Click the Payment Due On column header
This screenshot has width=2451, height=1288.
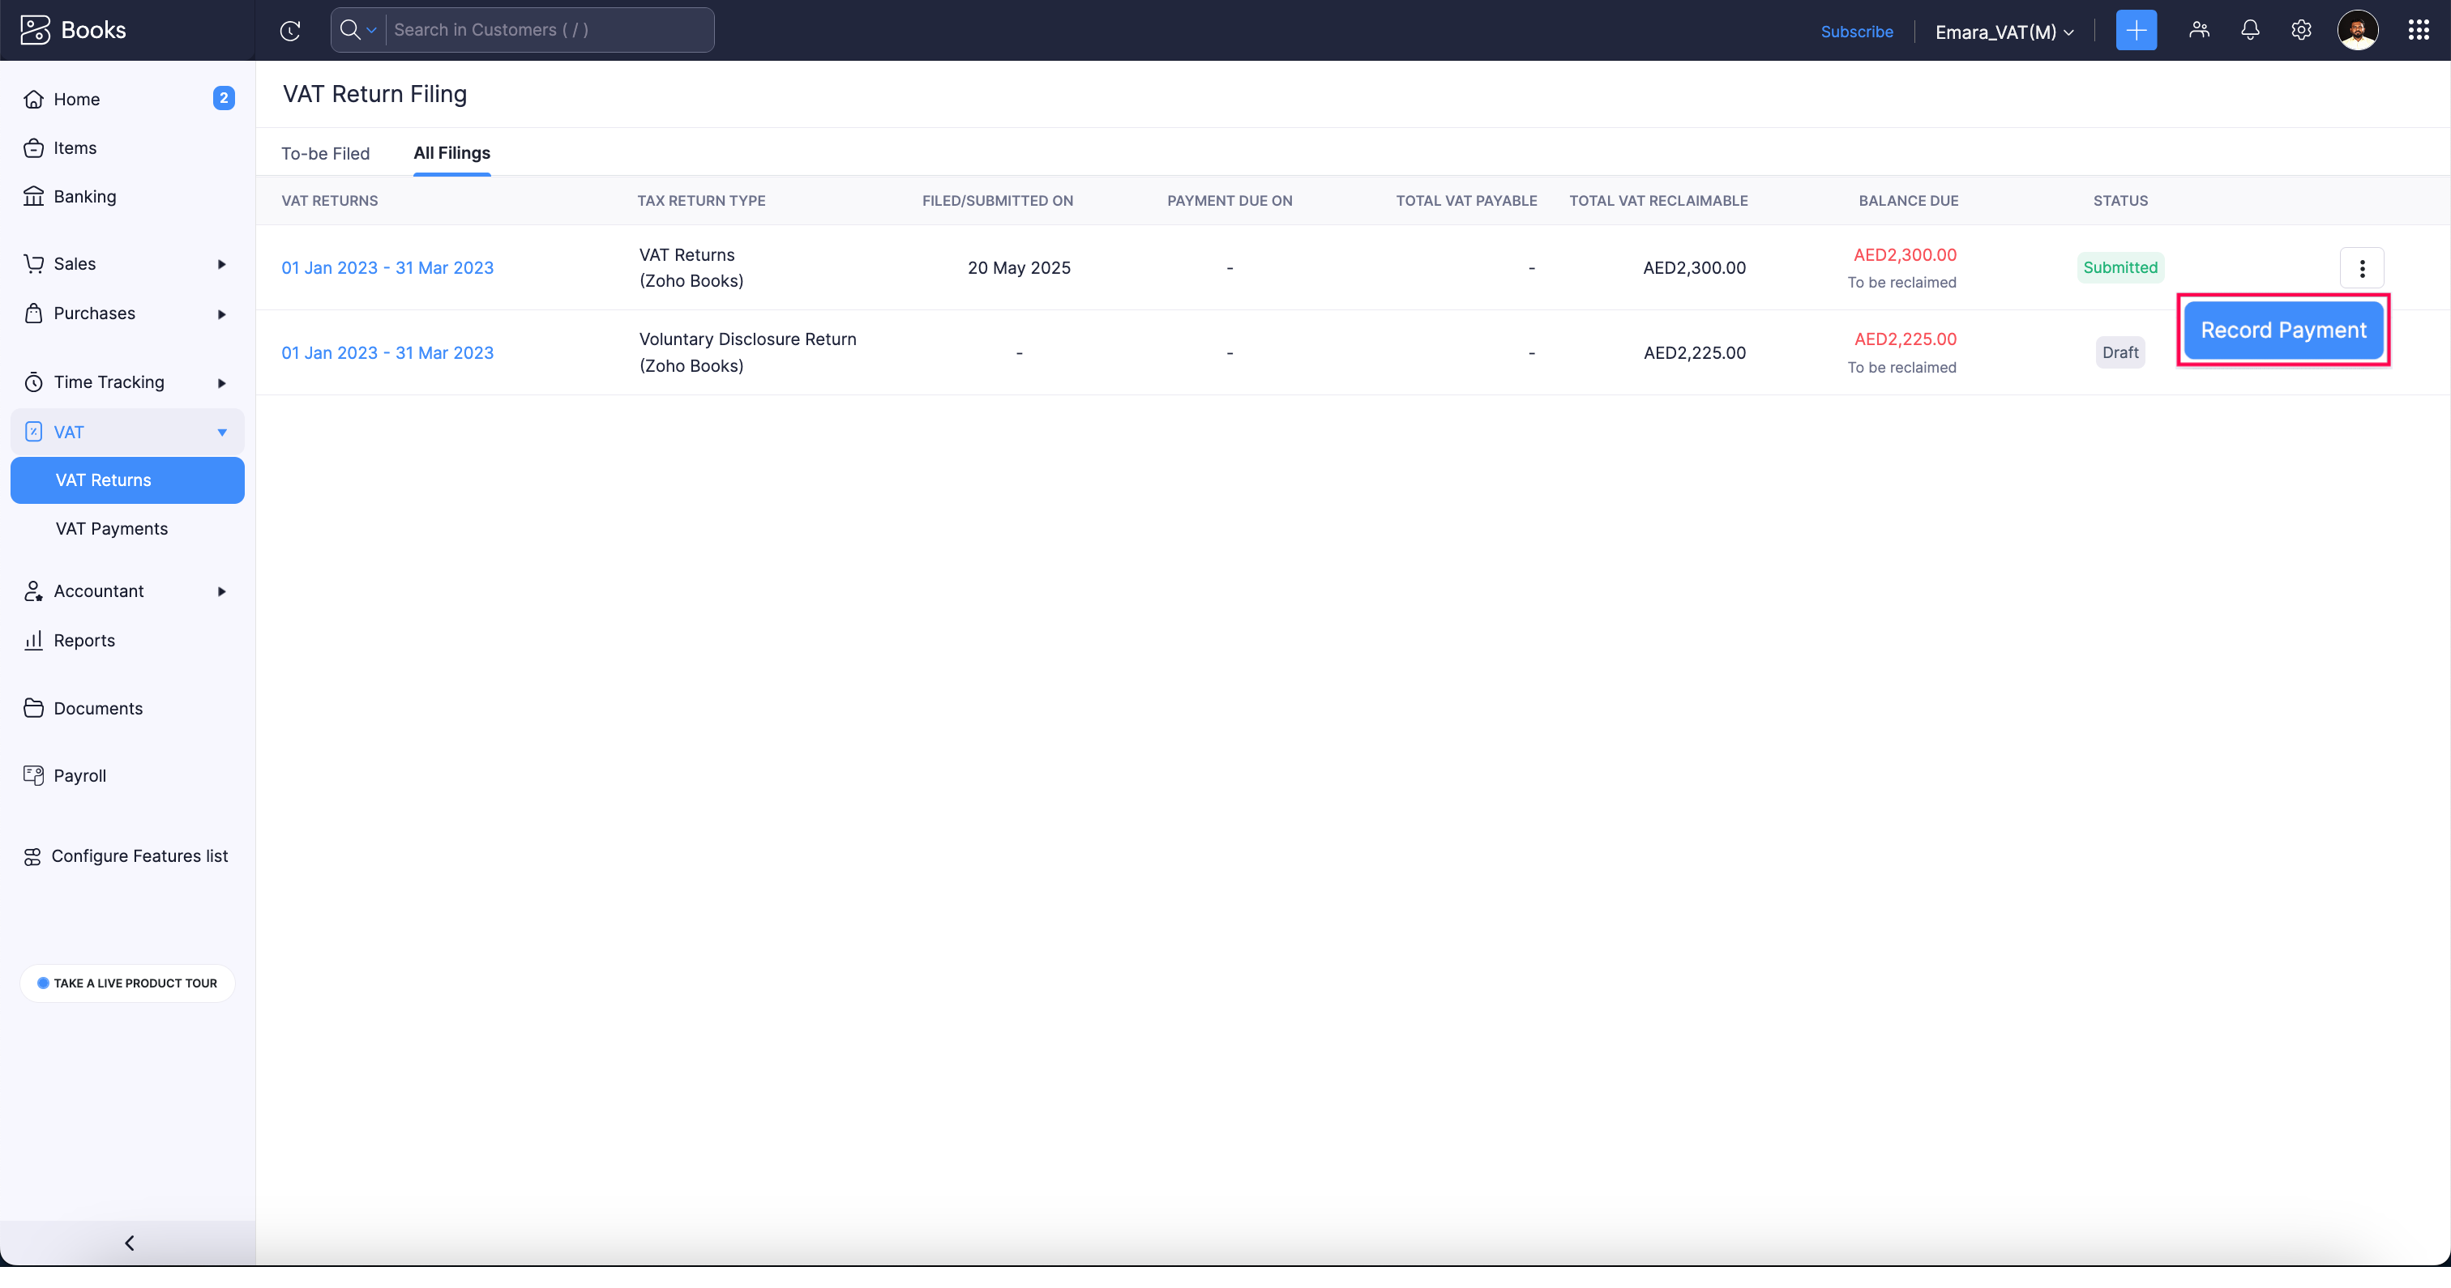coord(1230,201)
